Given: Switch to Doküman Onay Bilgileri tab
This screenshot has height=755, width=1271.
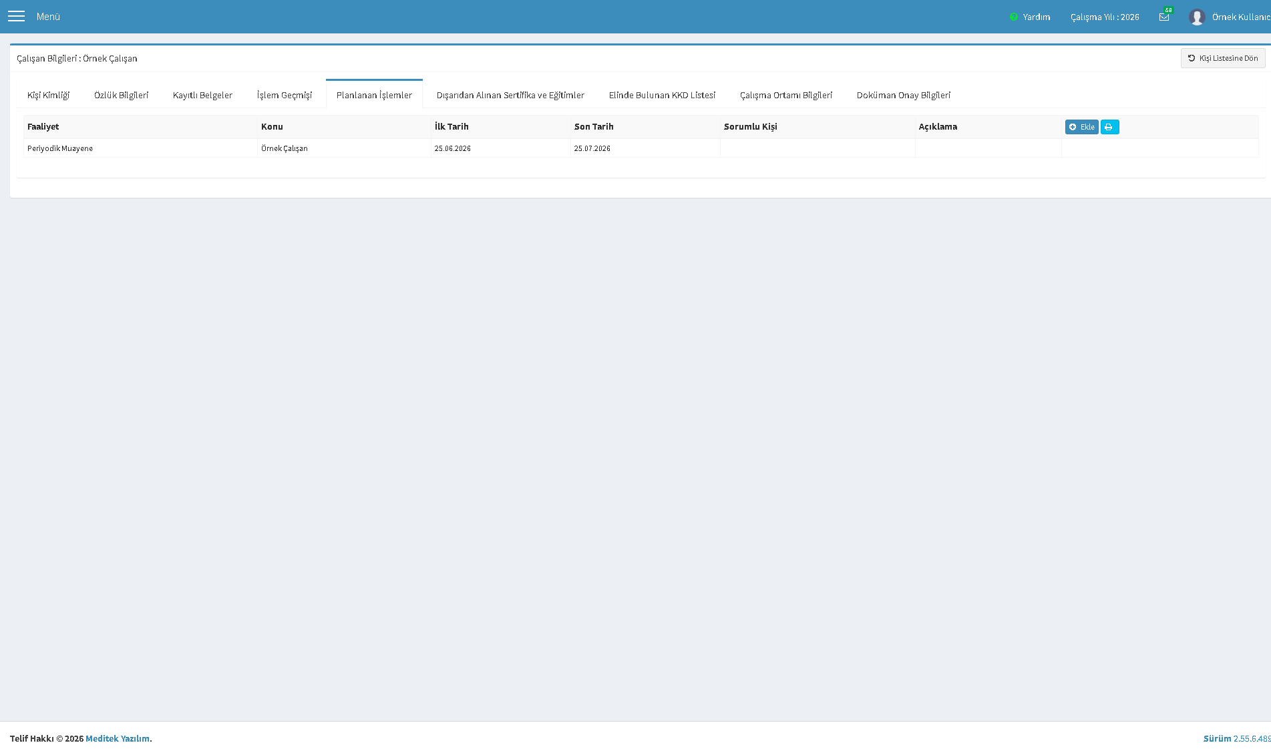Looking at the screenshot, I should pos(904,95).
